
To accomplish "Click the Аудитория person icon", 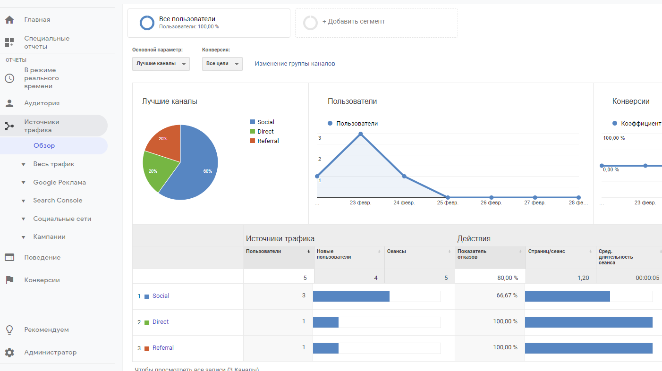I will (9, 103).
